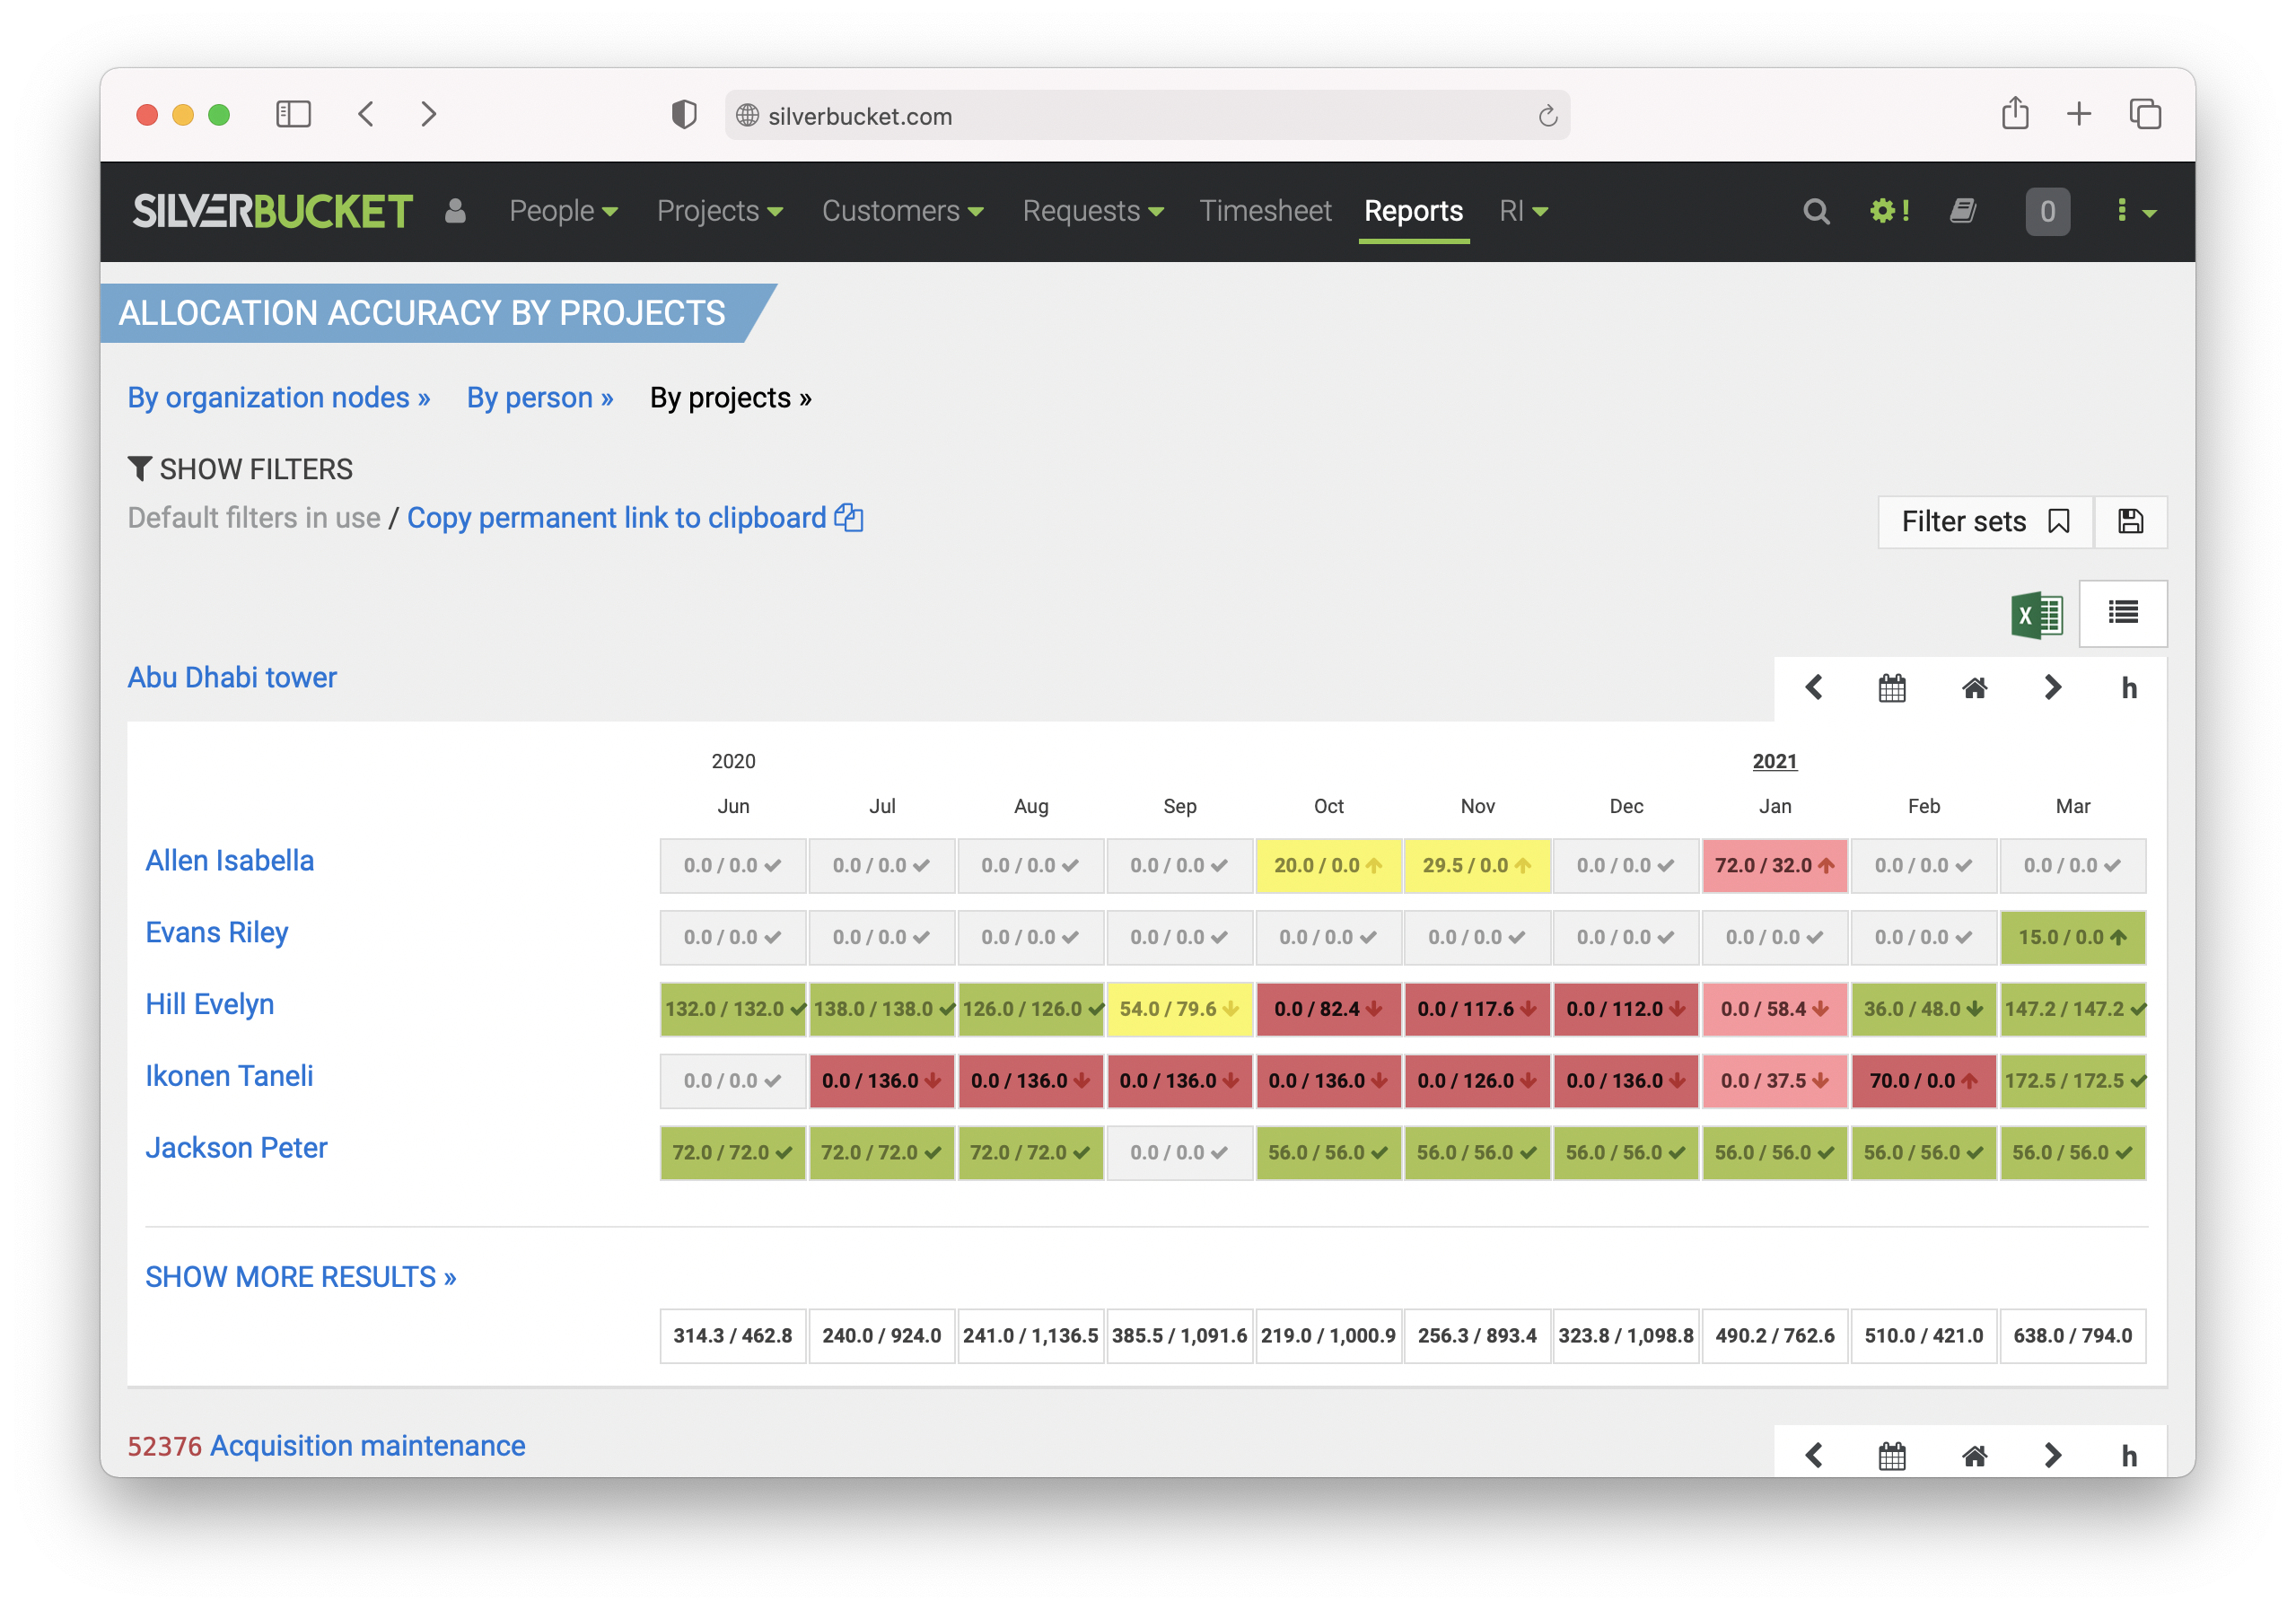Switch timeline to hours with the h icon
The height and width of the screenshot is (1610, 2296).
pyautogui.click(x=2129, y=687)
